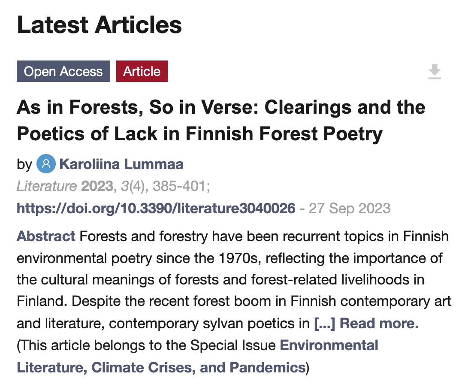
Task: Click the publication date 27 Sep 2023
Action: pos(350,209)
